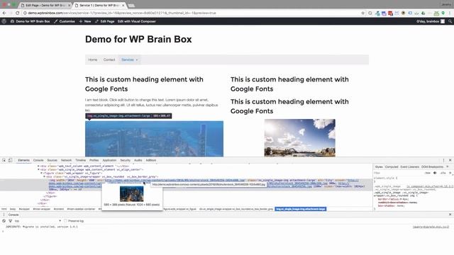Click the Styles filter input field
The height and width of the screenshot is (255, 454).
pyautogui.click(x=398, y=173)
